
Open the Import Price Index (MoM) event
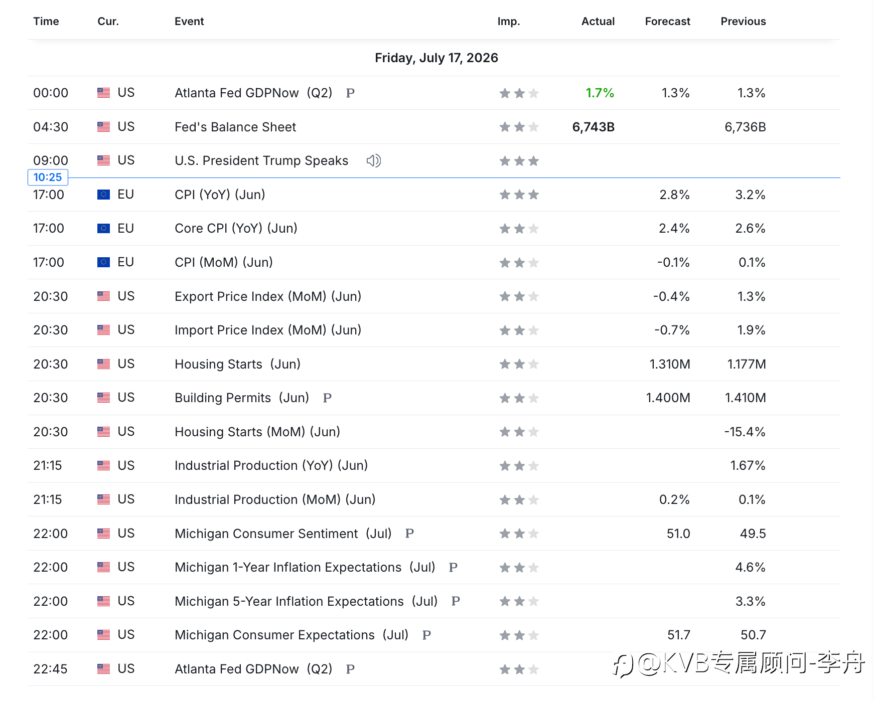268,330
